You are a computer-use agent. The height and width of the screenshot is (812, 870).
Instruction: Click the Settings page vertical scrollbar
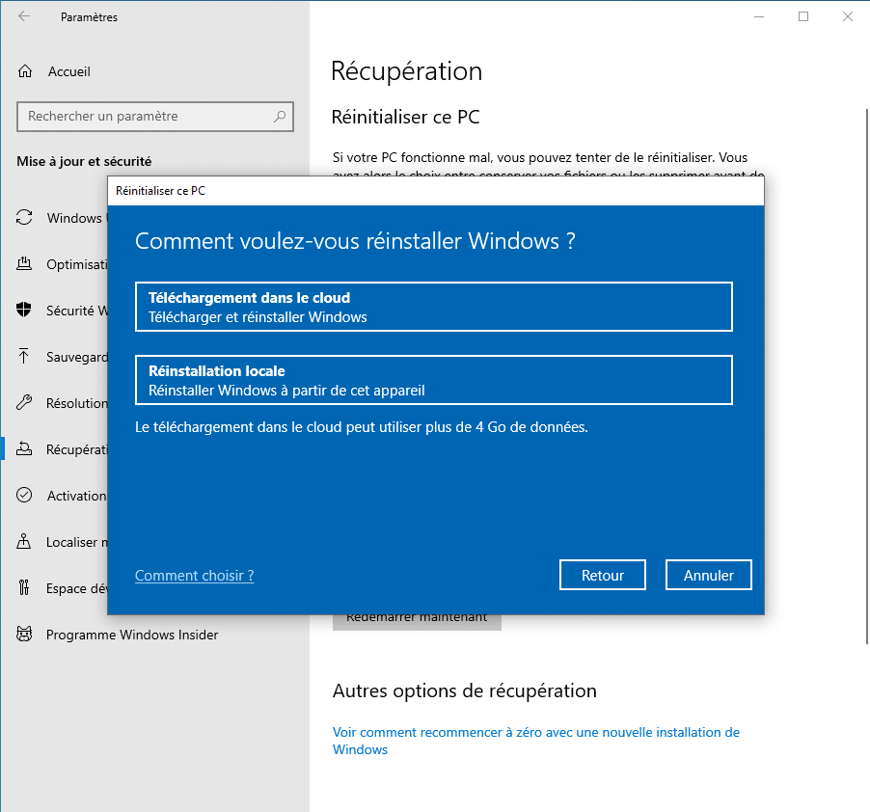[867, 376]
